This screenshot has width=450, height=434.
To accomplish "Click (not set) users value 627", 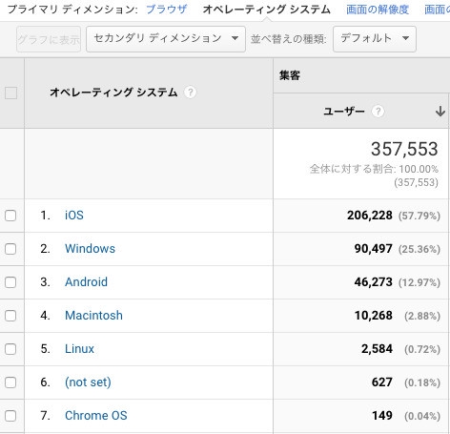I will pyautogui.click(x=382, y=382).
